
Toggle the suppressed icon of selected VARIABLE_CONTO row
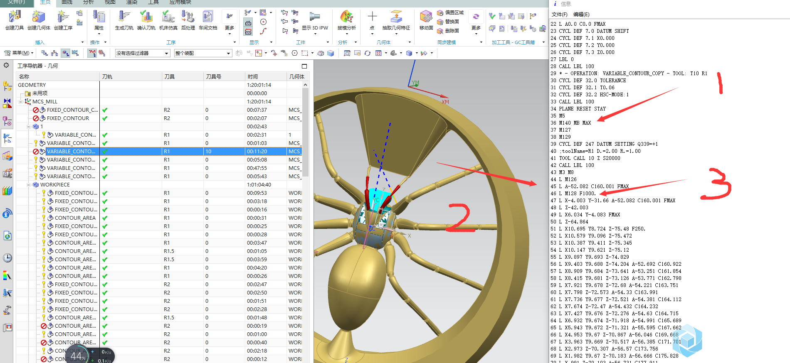click(36, 152)
